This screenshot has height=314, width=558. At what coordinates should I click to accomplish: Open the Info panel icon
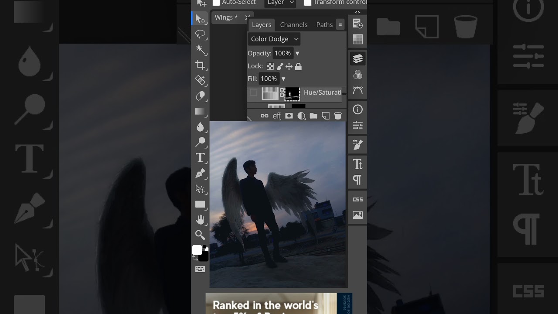(357, 109)
